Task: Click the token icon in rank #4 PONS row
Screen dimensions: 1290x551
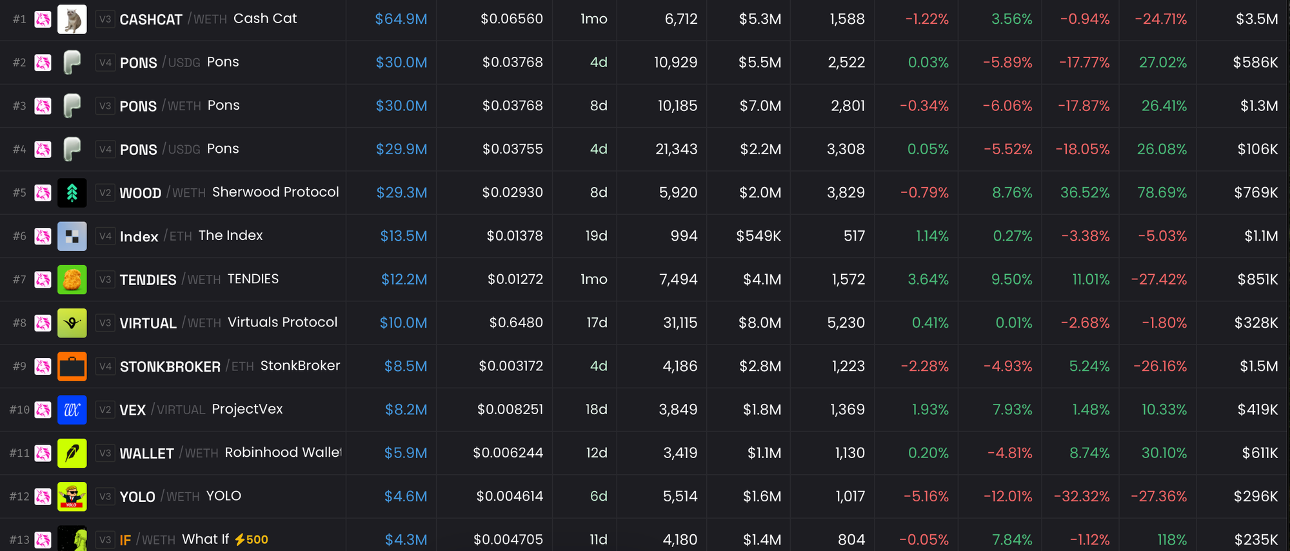Action: click(x=72, y=149)
